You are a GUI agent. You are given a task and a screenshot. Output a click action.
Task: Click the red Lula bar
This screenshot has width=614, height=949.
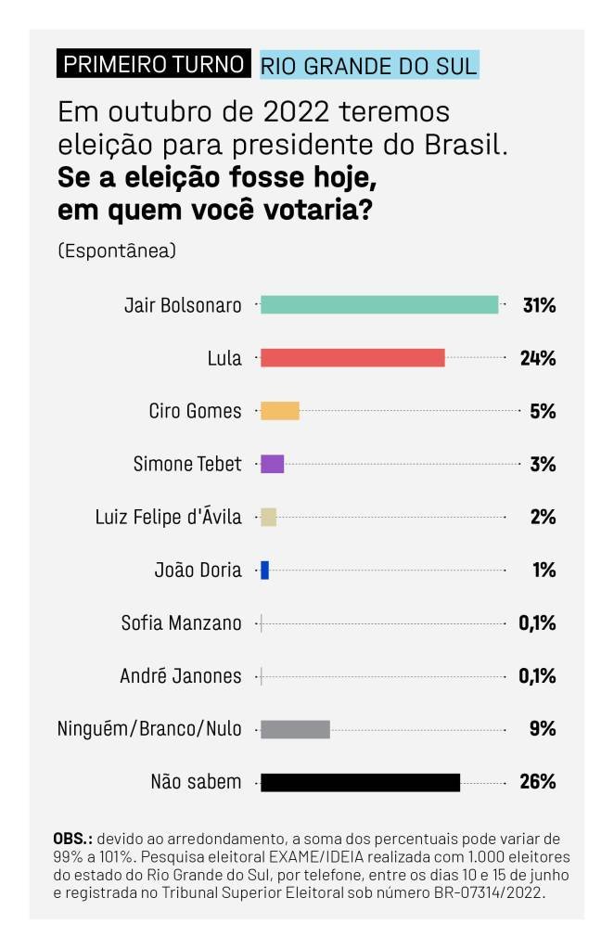(352, 358)
